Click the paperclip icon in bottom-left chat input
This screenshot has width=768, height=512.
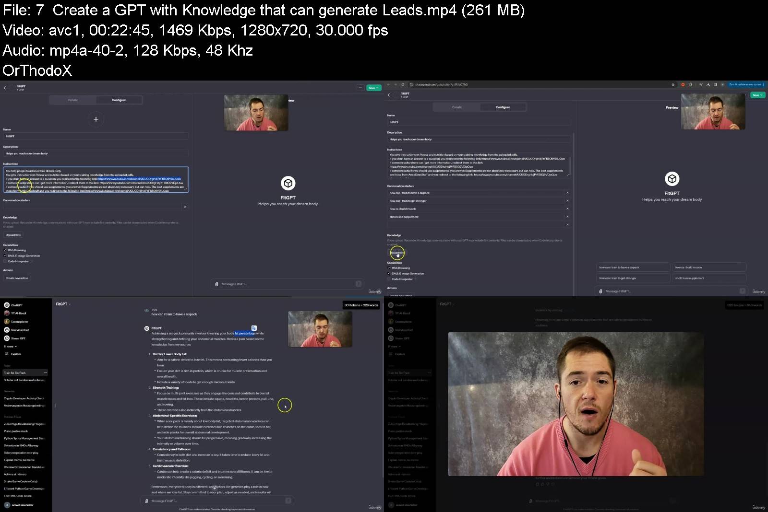(146, 501)
